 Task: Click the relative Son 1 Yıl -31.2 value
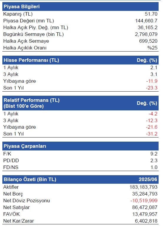coord(152,134)
